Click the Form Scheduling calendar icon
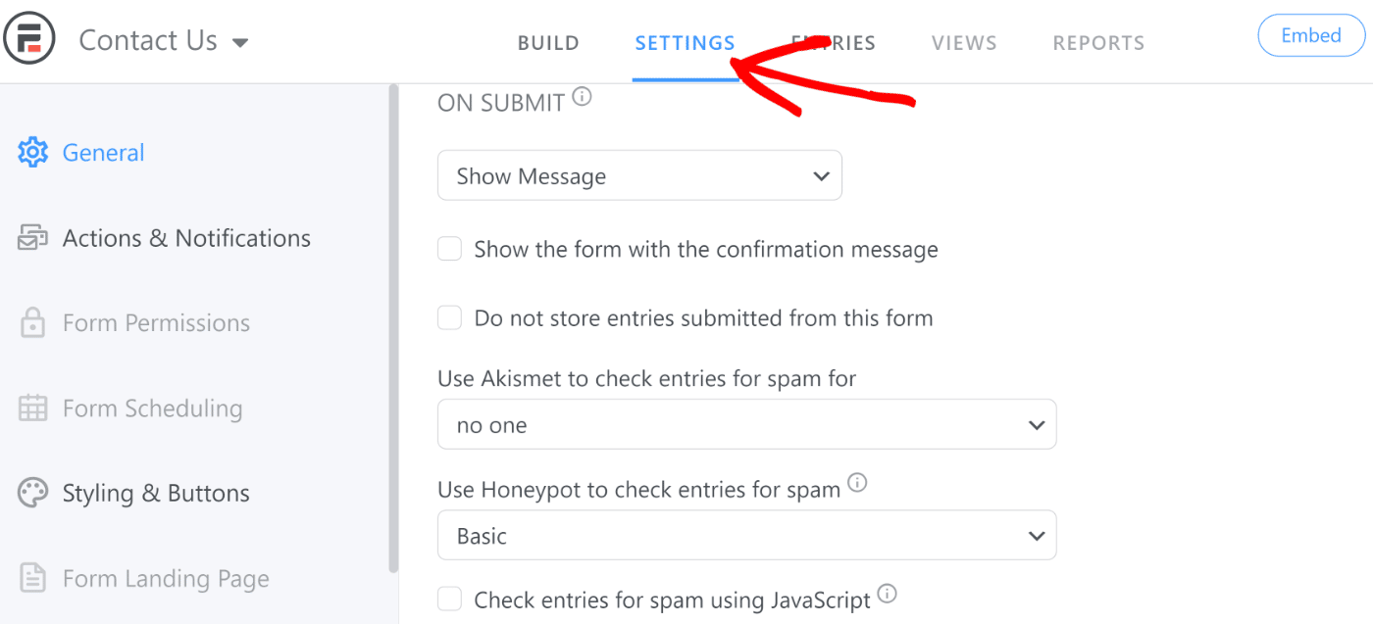The height and width of the screenshot is (624, 1373). coord(32,408)
